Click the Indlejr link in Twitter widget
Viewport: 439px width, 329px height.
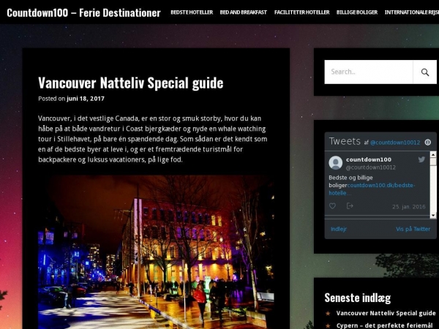point(339,229)
